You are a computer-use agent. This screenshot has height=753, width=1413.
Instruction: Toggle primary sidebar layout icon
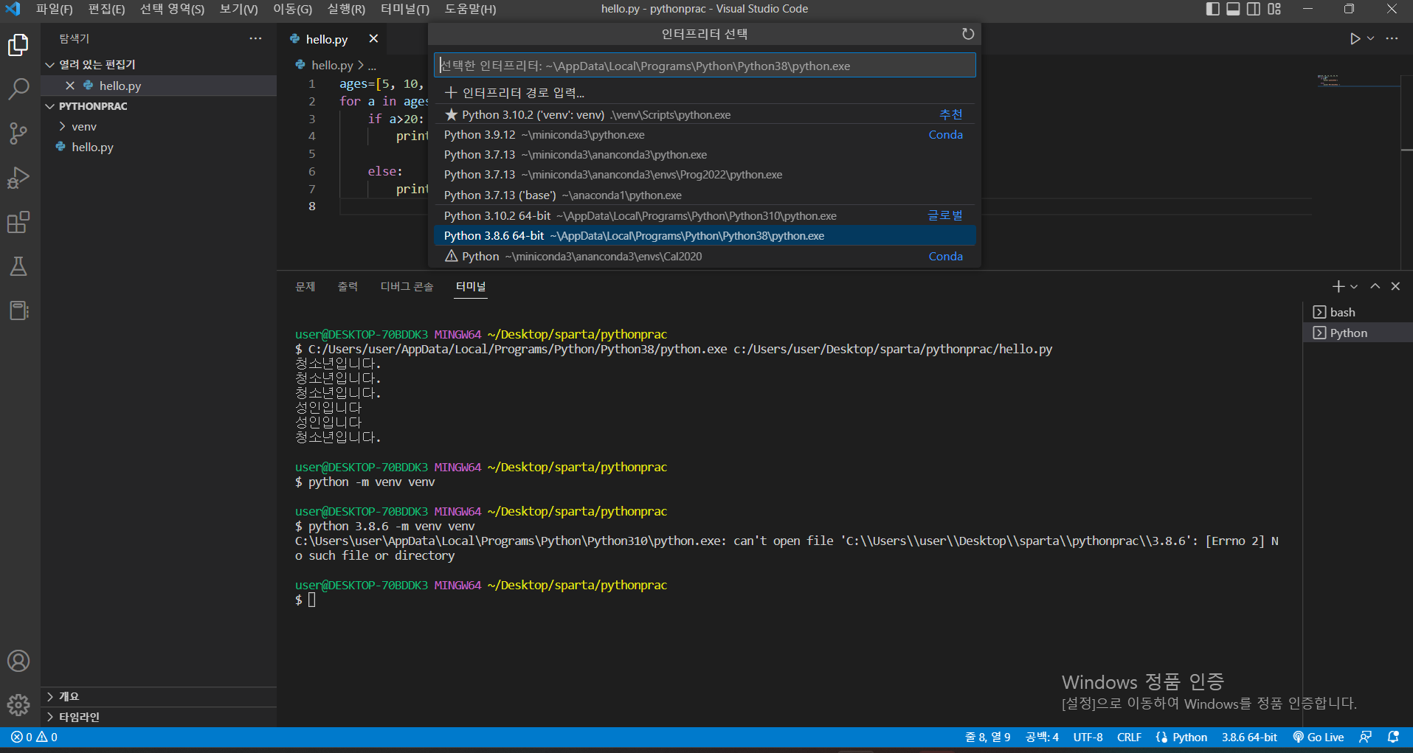[x=1212, y=9]
